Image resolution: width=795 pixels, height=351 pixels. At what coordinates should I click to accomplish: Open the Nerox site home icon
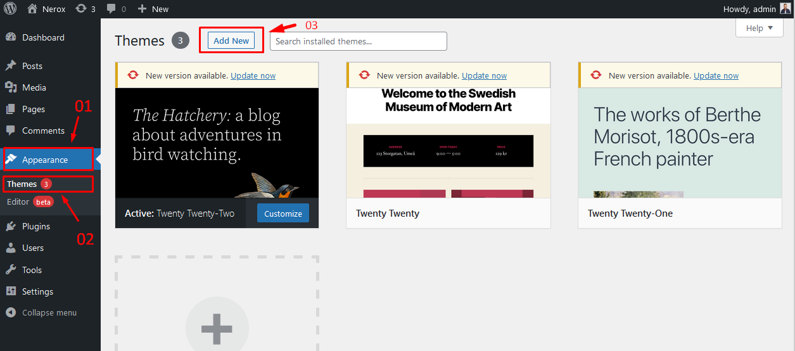(32, 9)
